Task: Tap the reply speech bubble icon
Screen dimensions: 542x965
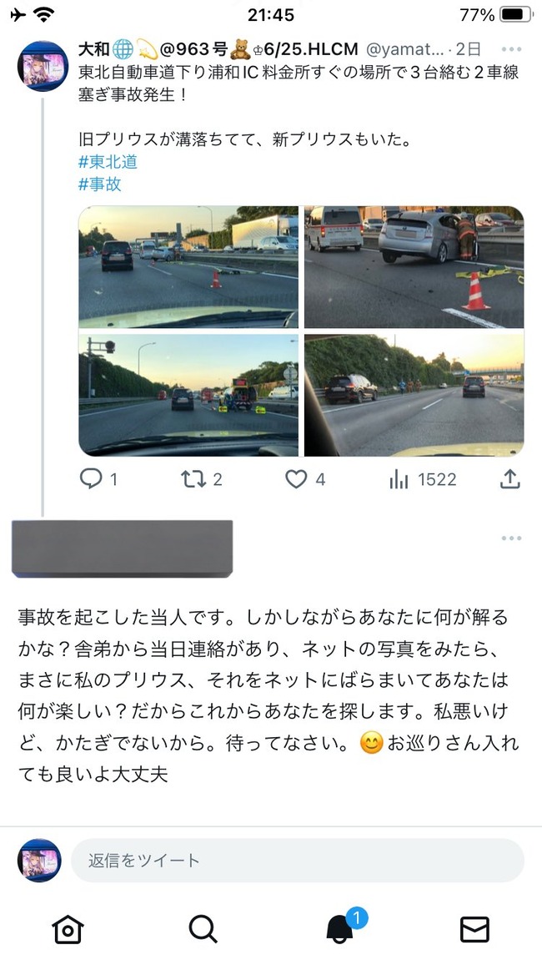Action: [91, 479]
